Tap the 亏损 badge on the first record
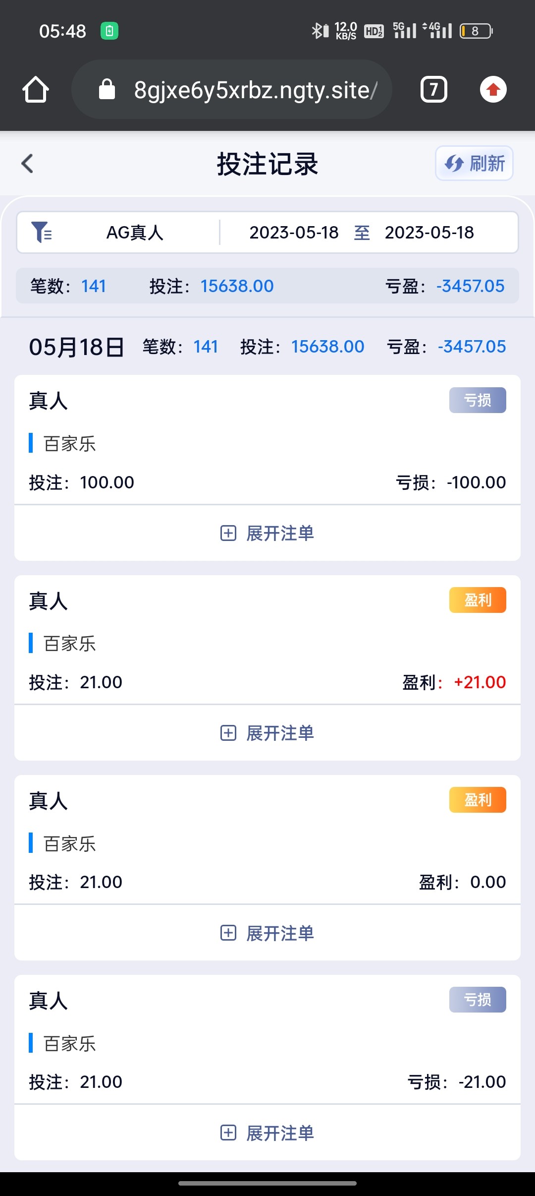The image size is (535, 1196). (478, 400)
